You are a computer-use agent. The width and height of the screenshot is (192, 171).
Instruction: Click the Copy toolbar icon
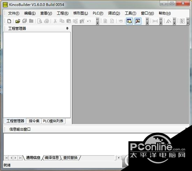click(x=62, y=21)
